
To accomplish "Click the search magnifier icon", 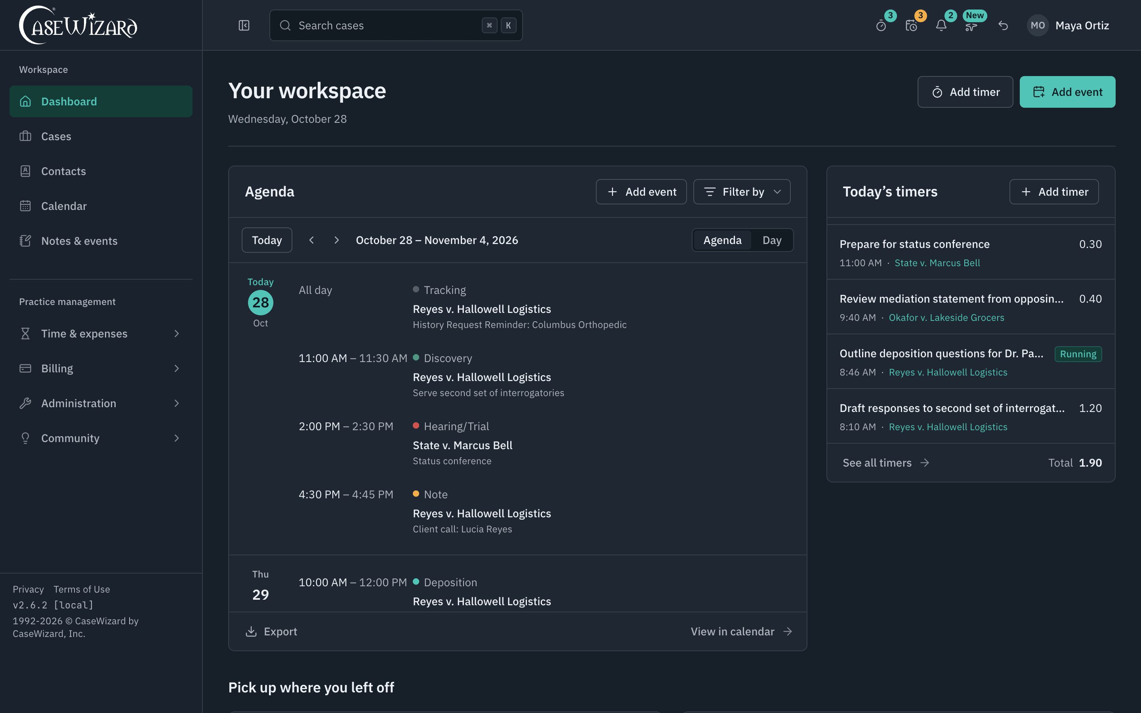I will (285, 25).
